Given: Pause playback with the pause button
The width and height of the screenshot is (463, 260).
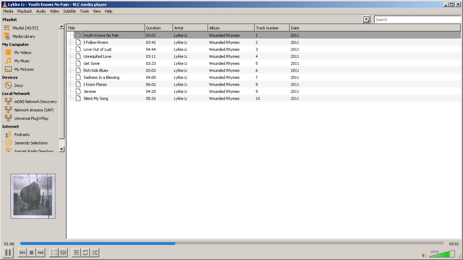Looking at the screenshot, I should [x=8, y=253].
